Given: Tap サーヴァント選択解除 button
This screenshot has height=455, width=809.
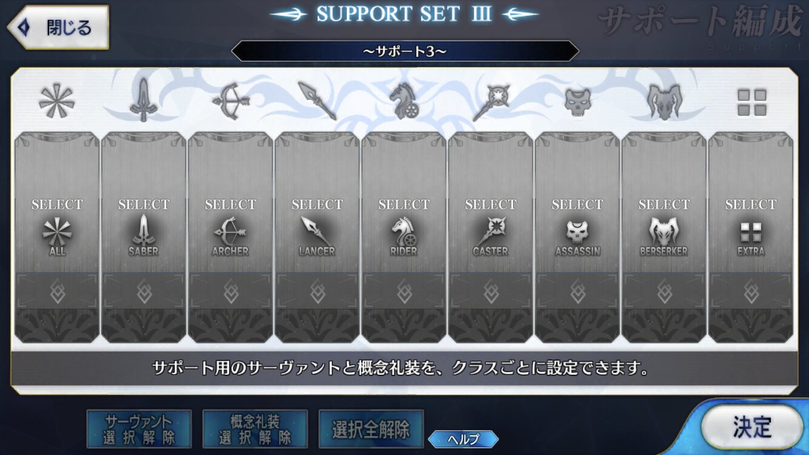Looking at the screenshot, I should 139,429.
